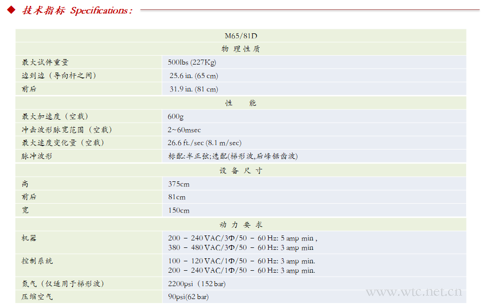The height and width of the screenshot is (306, 482).
Task: Click the 2200psi (152 bar) value
Action: [x=197, y=284]
